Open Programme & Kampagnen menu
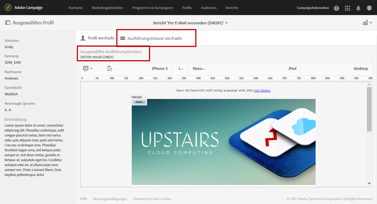The image size is (377, 204). pyautogui.click(x=153, y=8)
